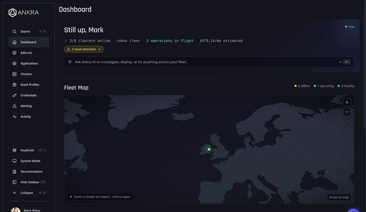Click 'Hover a cluster to inspect' hint
Viewport: 366px width, 212px height.
click(100, 197)
